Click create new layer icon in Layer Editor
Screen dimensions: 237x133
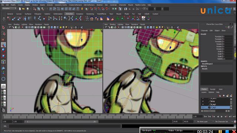pos(227,96)
